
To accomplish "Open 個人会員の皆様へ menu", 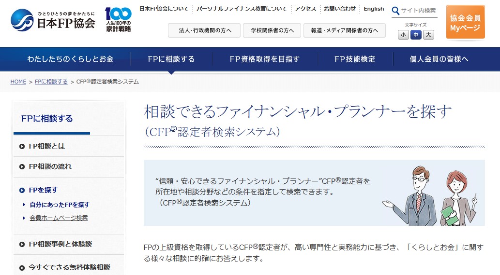I will click(439, 59).
